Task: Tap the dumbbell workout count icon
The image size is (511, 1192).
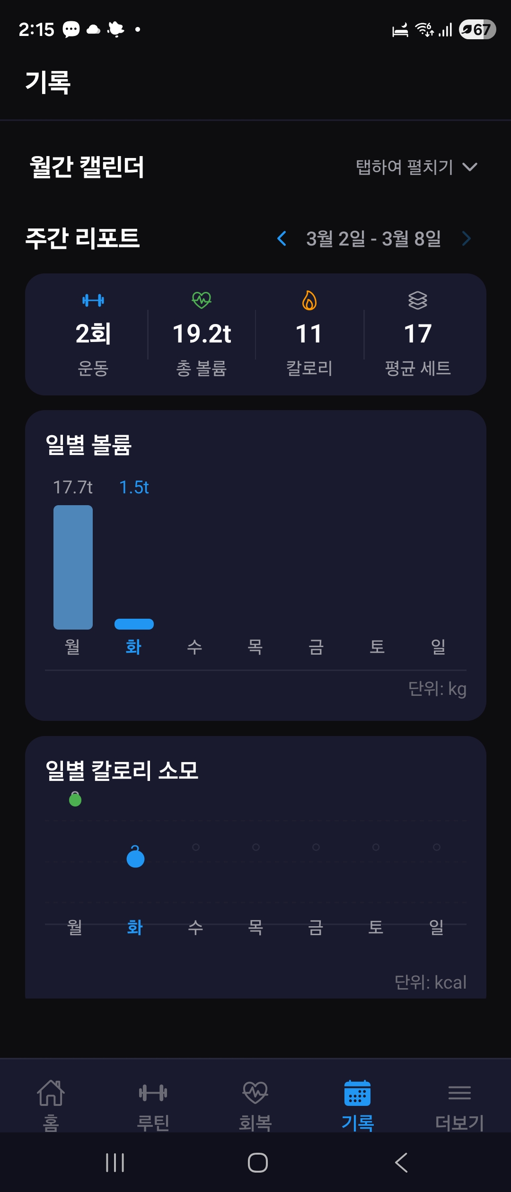Action: coord(93,300)
